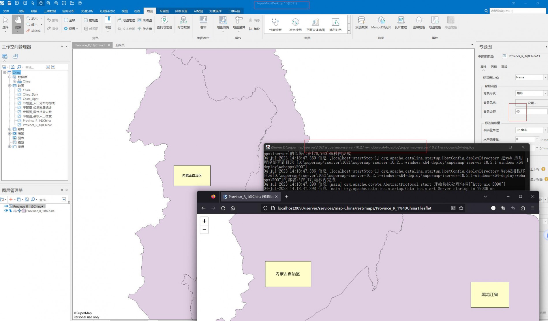Switch to the 起始页 document tab
Screen dimensions: 548x321
[x=120, y=45]
